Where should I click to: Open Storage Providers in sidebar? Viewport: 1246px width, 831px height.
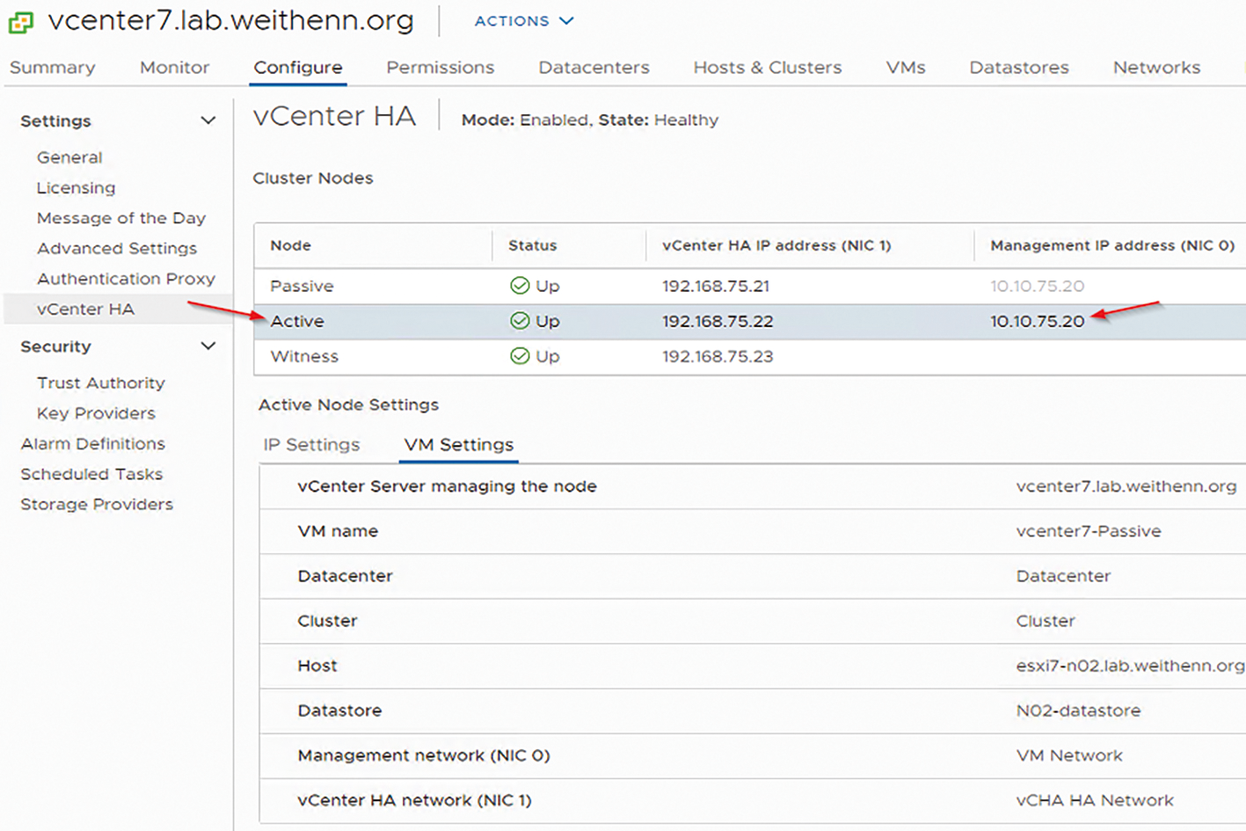click(x=97, y=505)
